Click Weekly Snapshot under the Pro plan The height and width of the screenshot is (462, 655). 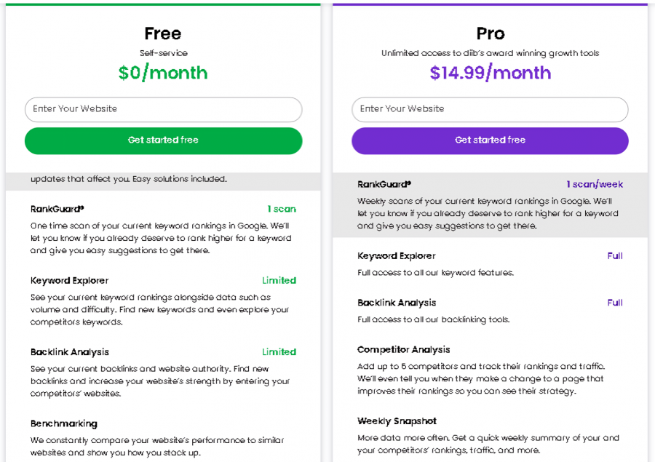[397, 421]
